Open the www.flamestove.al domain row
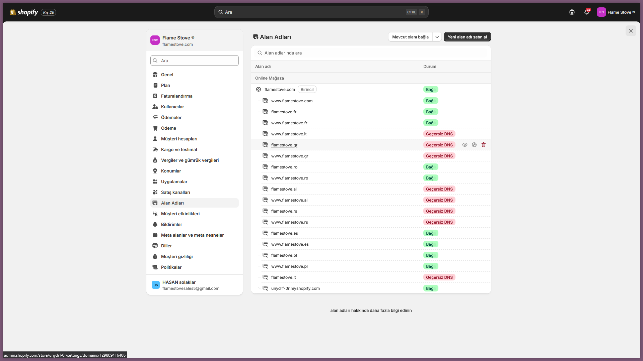The width and height of the screenshot is (643, 361). pos(371,200)
